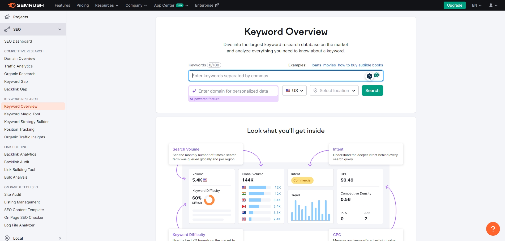Screen dimensions: 505x241
Task: Focus the domain personalized data field
Action: [x=233, y=91]
